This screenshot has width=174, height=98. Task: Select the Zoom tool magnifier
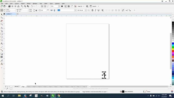tap(2, 24)
